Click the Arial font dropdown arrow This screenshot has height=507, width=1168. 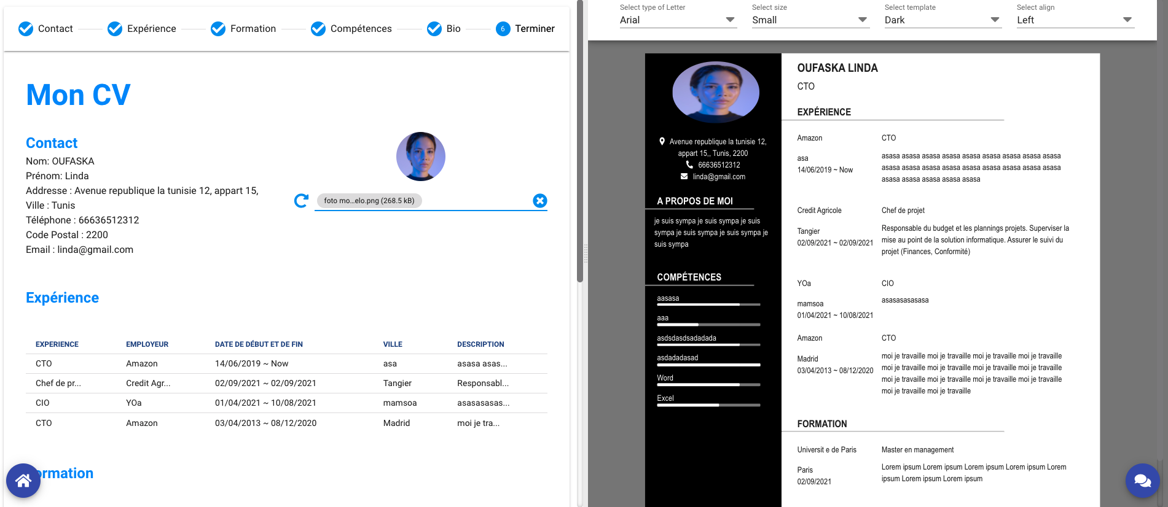tap(730, 20)
